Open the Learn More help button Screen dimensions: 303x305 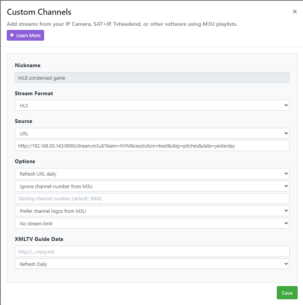point(25,35)
